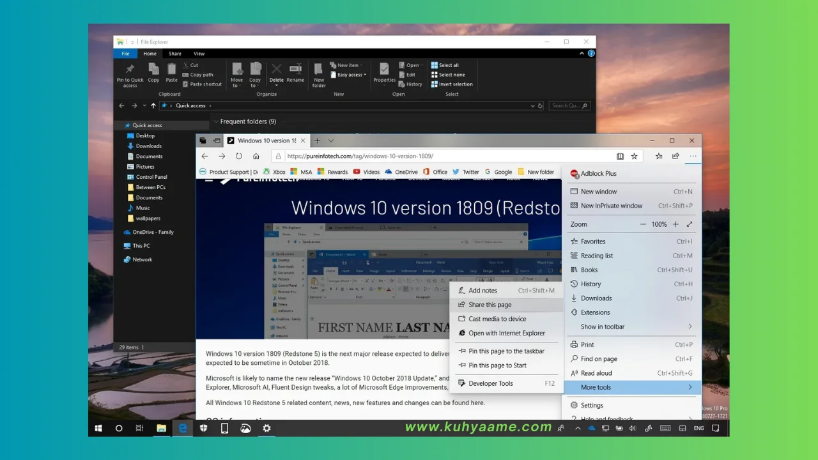Screen dimensions: 818x460
Task: Click History in File Explorer Open group
Action: click(x=410, y=84)
